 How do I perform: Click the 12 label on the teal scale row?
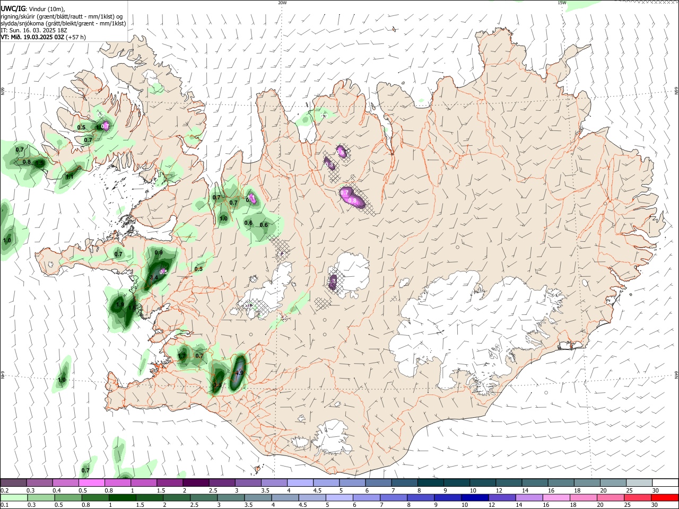500,490
